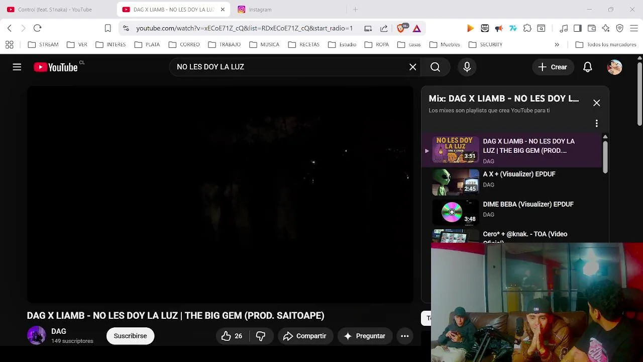
Task: Open the SECURITY bookmarks folder
Action: coord(485,45)
